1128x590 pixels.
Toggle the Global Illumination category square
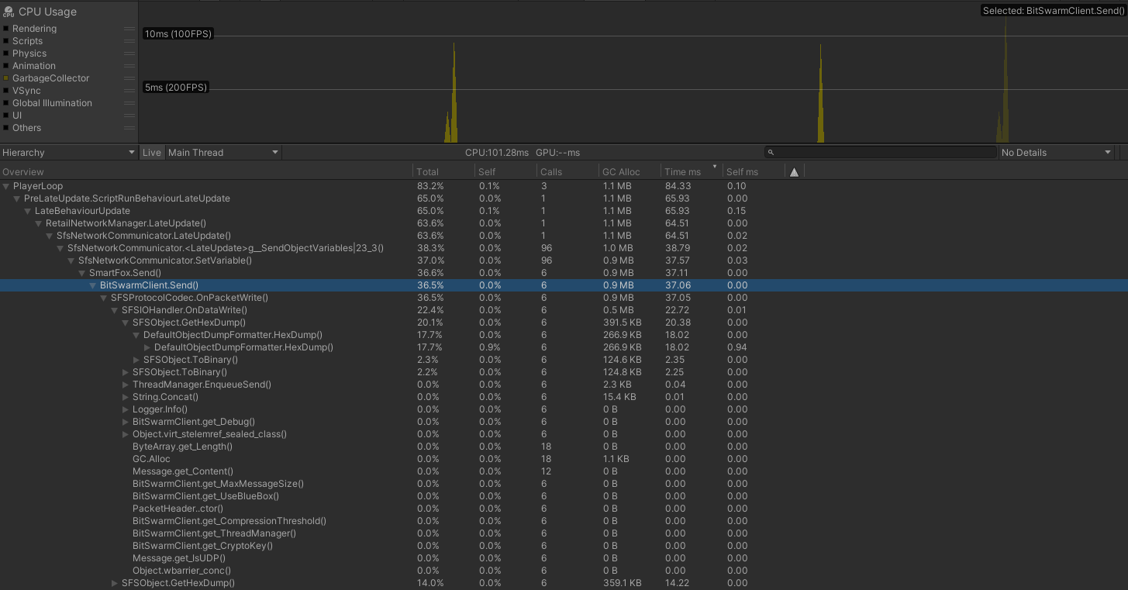pos(6,103)
